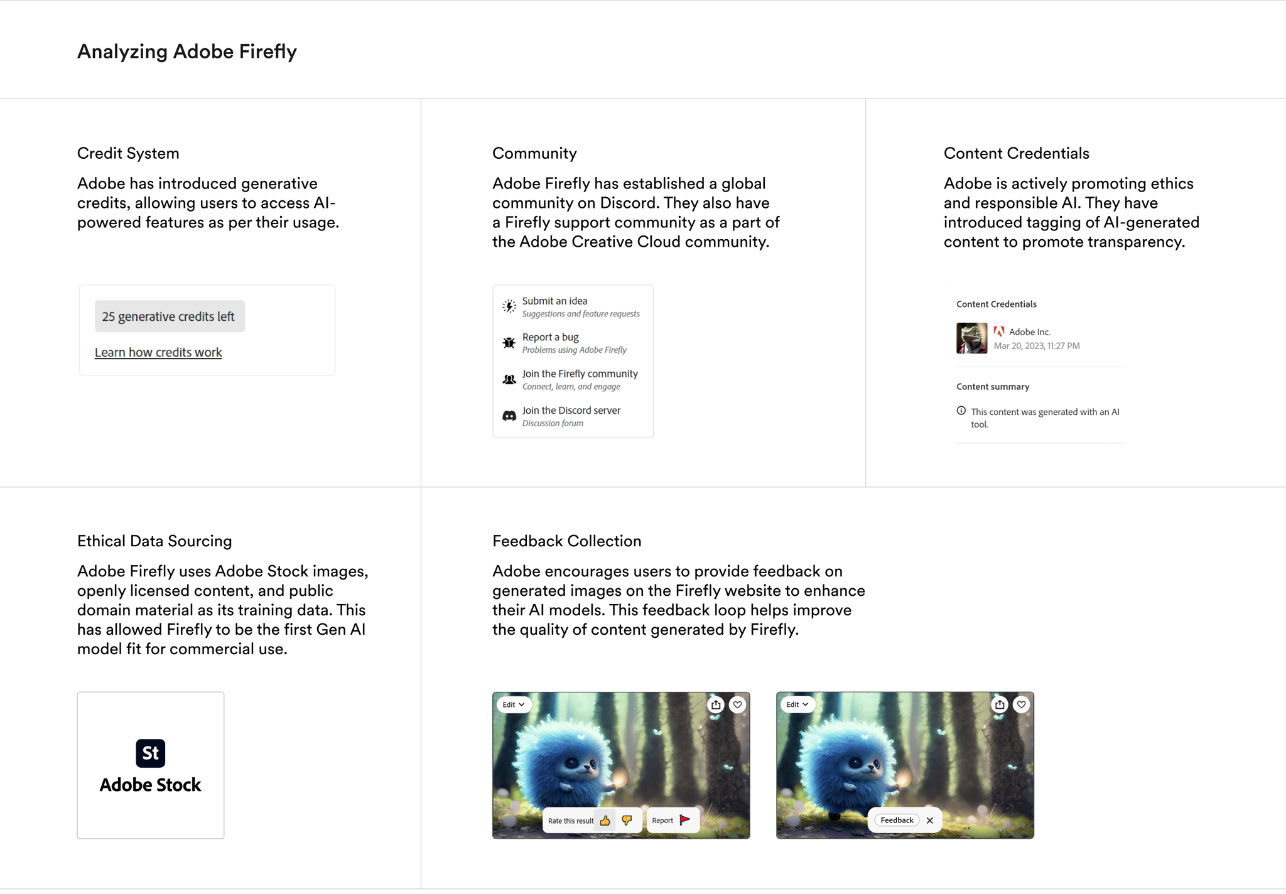The image size is (1286, 894).
Task: Give a thumbs down to the result
Action: click(627, 821)
